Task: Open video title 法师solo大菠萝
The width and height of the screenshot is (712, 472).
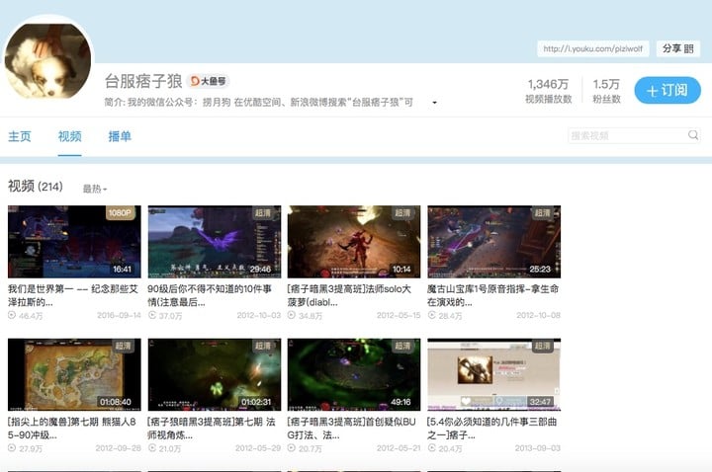Action: click(349, 295)
